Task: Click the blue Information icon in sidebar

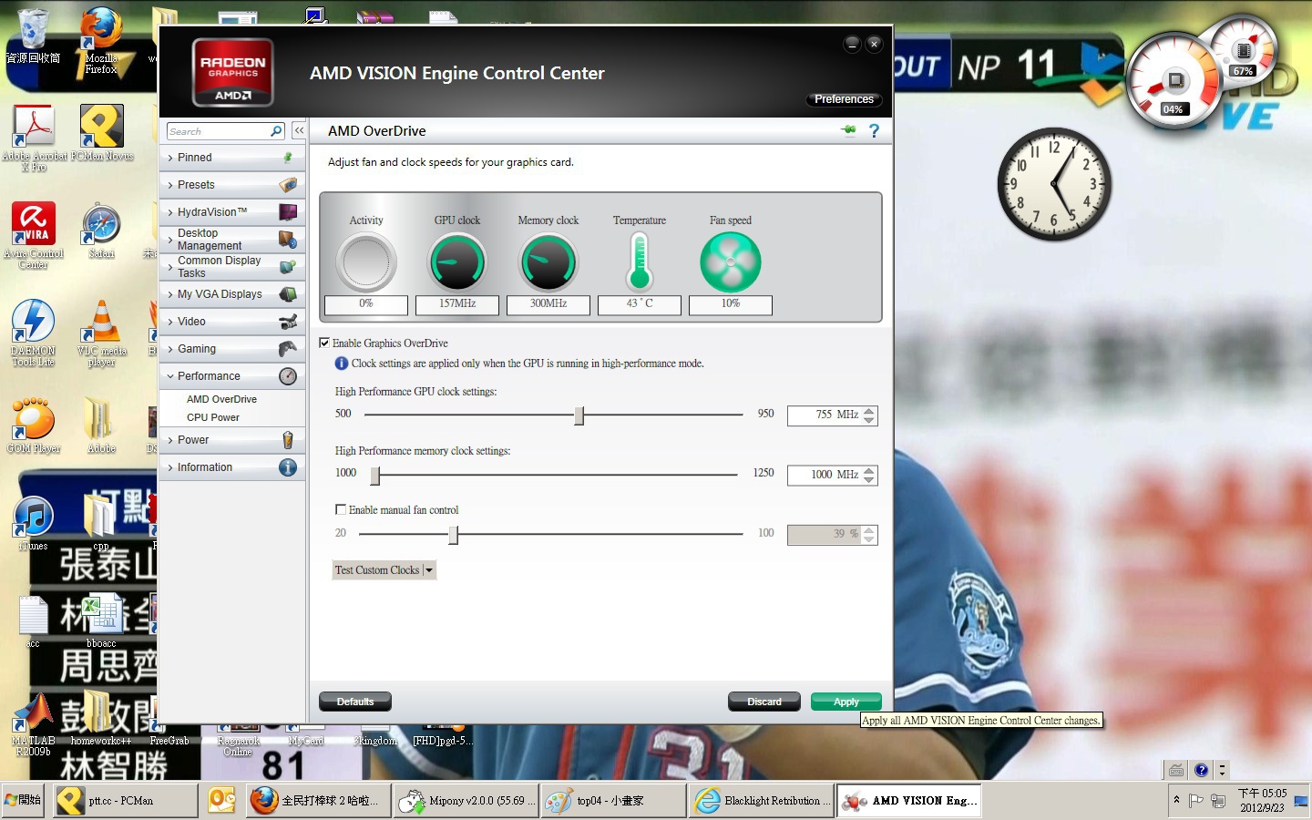Action: point(288,467)
